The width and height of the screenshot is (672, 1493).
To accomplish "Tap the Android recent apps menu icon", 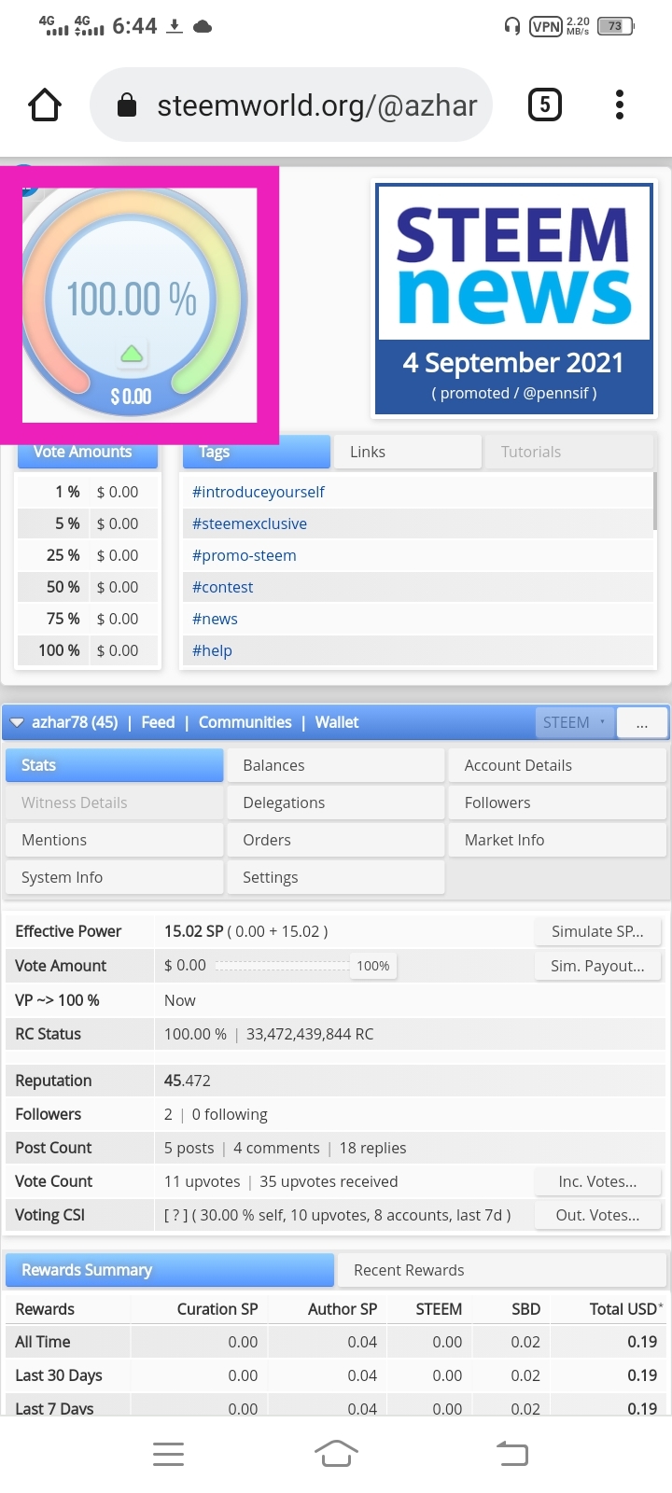I will 168,1453.
